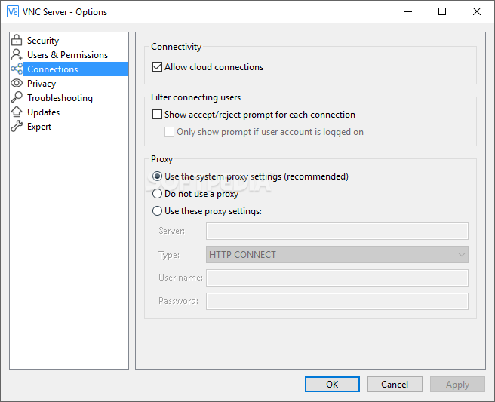
Task: Minimize the VNC Server Options window
Action: (408, 11)
